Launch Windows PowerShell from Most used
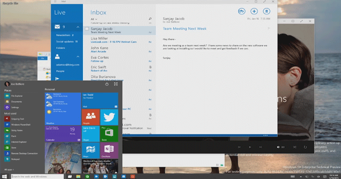 [x=18, y=125]
